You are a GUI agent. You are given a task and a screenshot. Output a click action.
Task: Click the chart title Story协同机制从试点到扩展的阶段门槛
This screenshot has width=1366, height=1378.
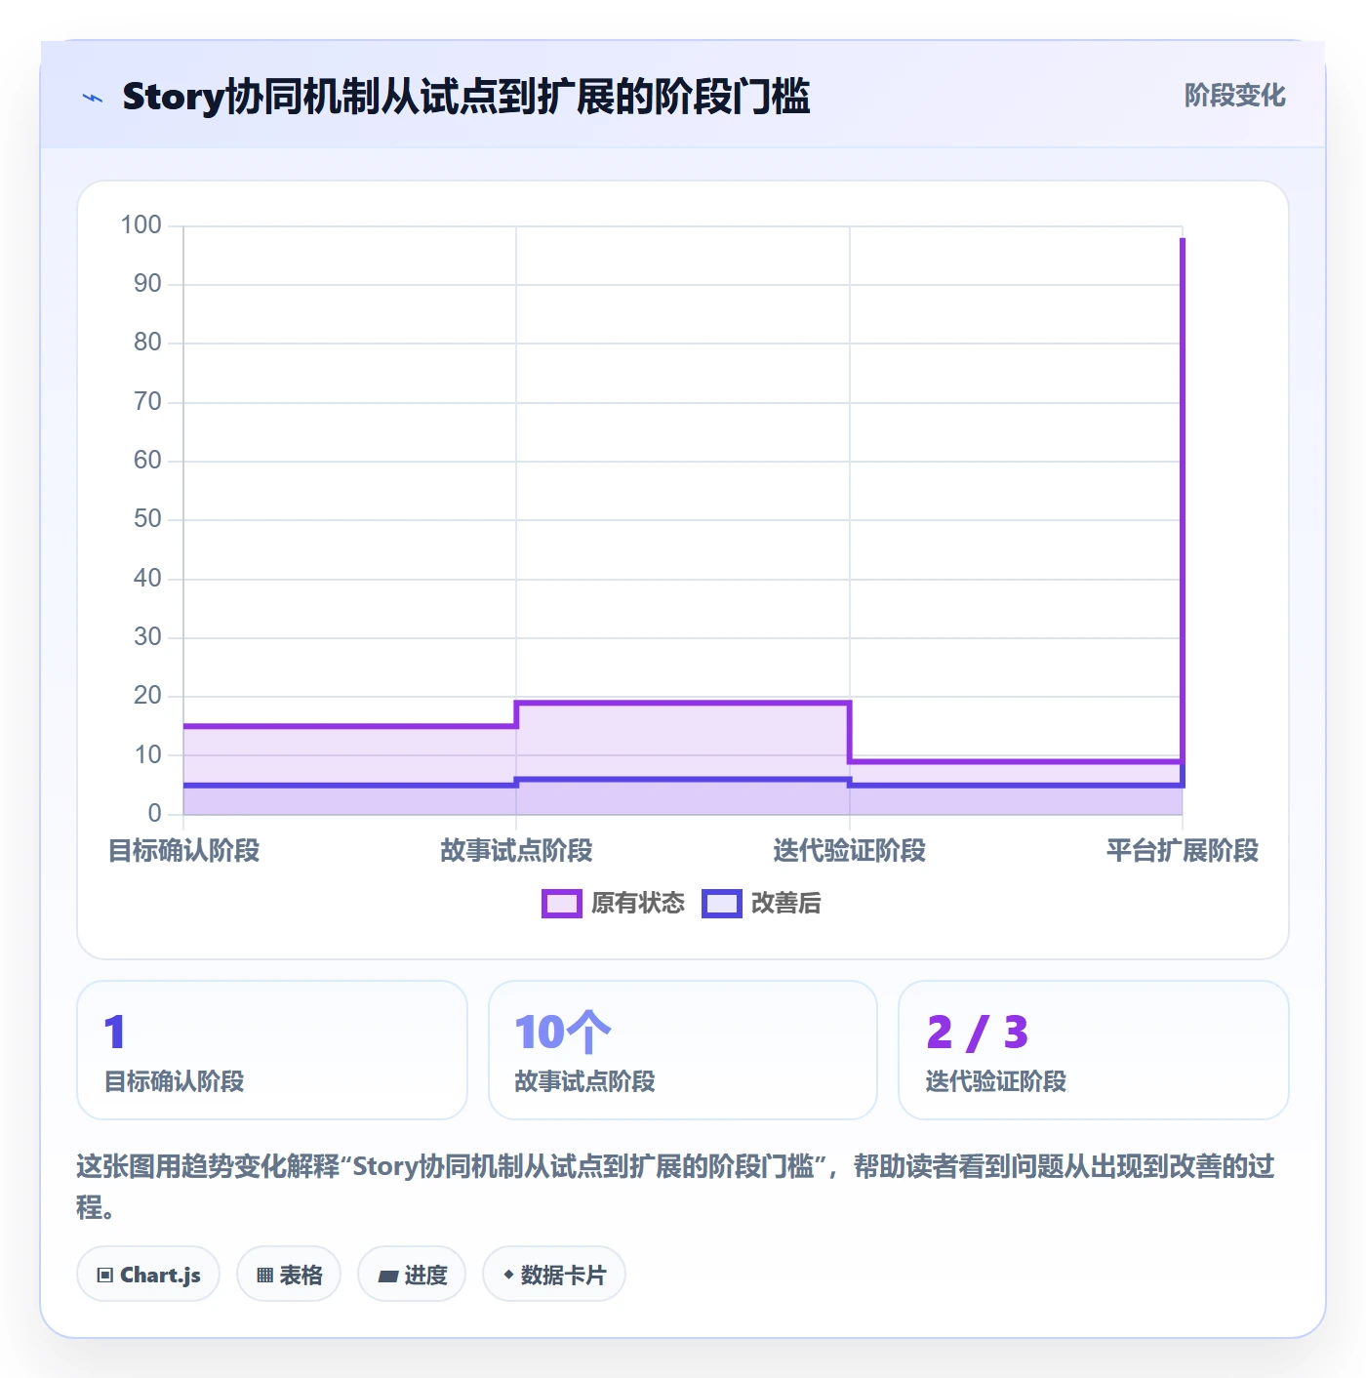click(466, 97)
